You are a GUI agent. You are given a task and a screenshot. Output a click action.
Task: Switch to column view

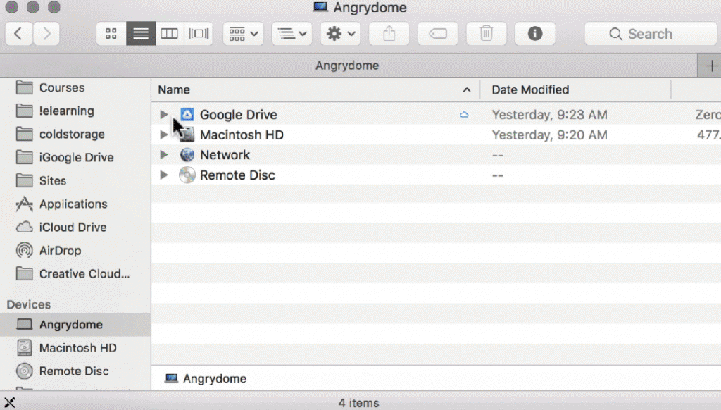tap(170, 34)
